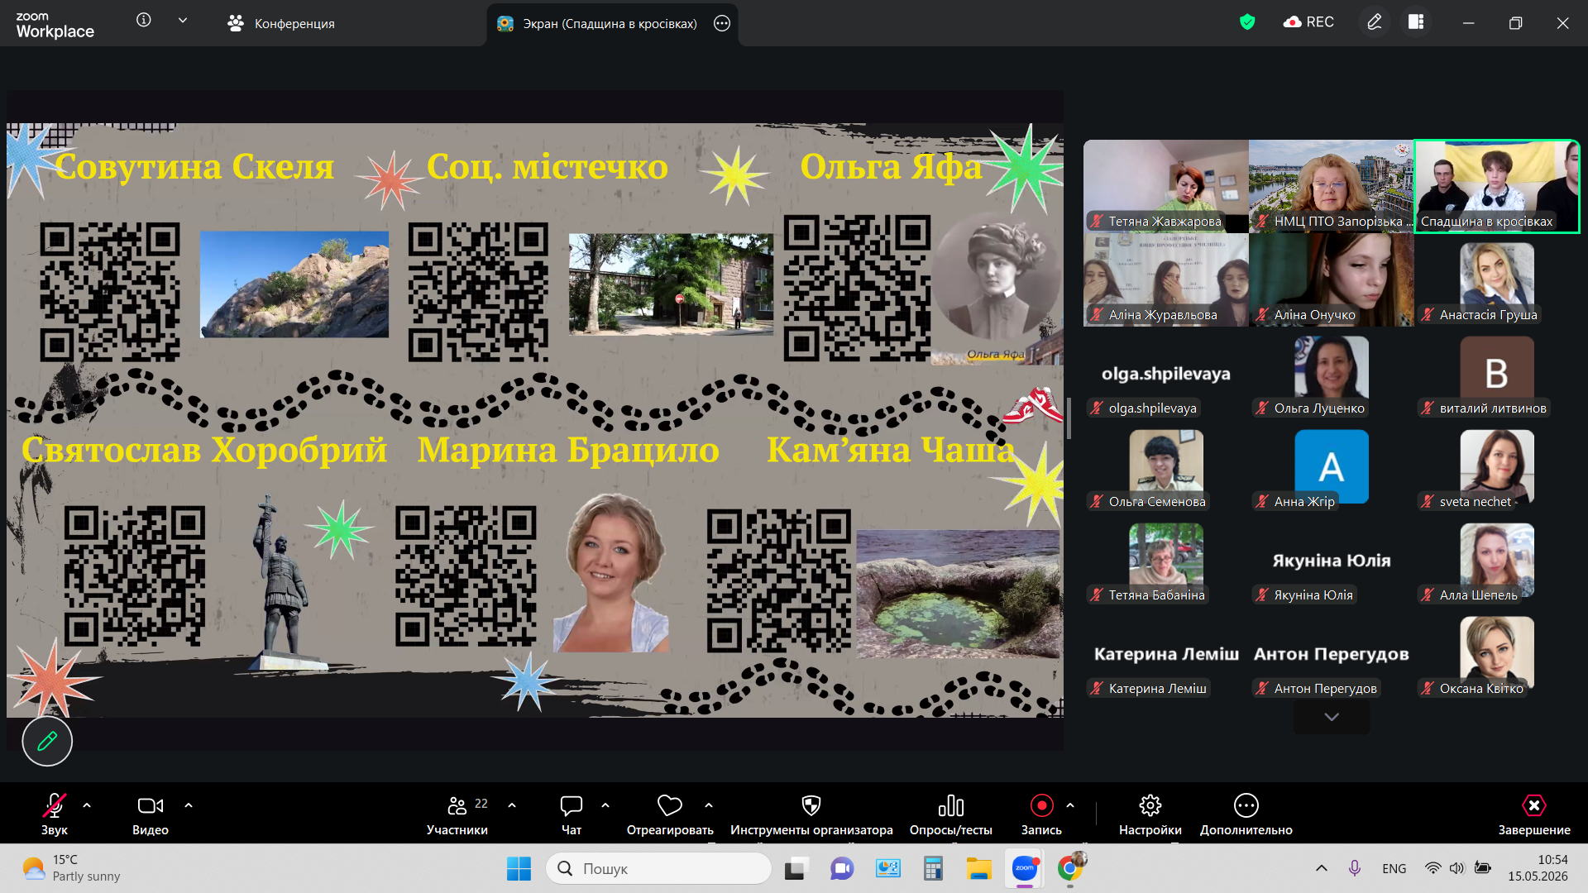Click the tray microphone icon
Image resolution: width=1588 pixels, height=893 pixels.
1355,868
